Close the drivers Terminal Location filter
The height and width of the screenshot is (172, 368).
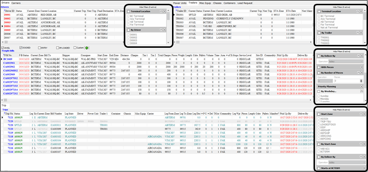(164, 11)
